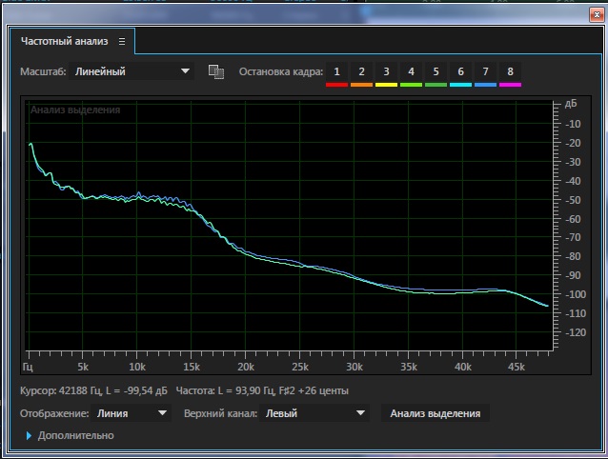Click hold frame button 8

pyautogui.click(x=510, y=72)
